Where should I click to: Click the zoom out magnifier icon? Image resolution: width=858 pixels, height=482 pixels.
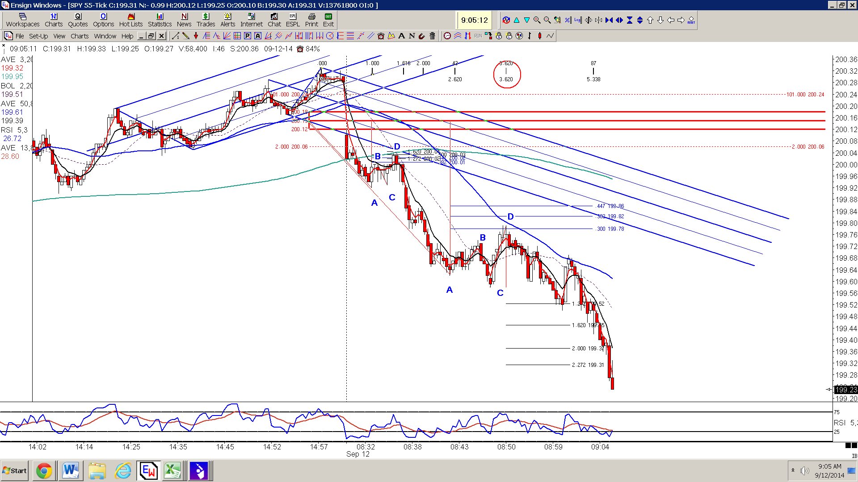[x=547, y=20]
